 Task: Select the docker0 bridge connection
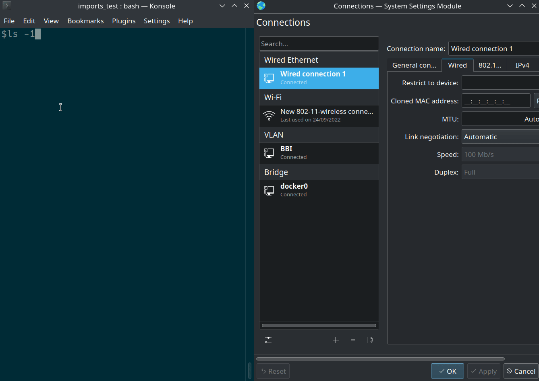(x=319, y=190)
